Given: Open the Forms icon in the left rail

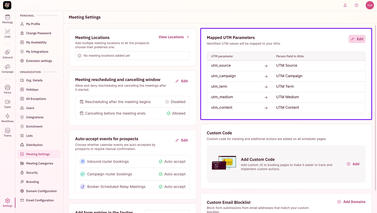Looking at the screenshot, I should (7, 89).
